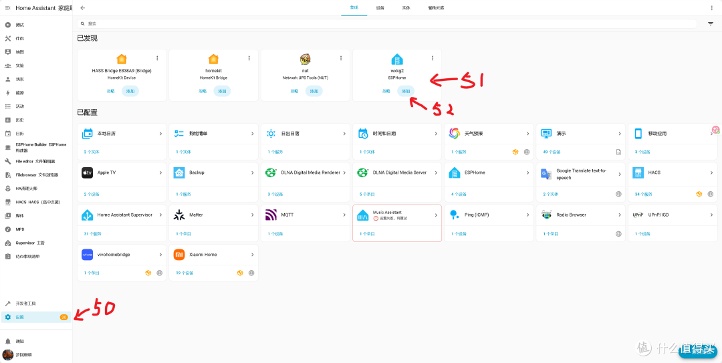Image resolution: width=722 pixels, height=363 pixels.
Task: Click the 已发现 section heading
Action: point(87,38)
